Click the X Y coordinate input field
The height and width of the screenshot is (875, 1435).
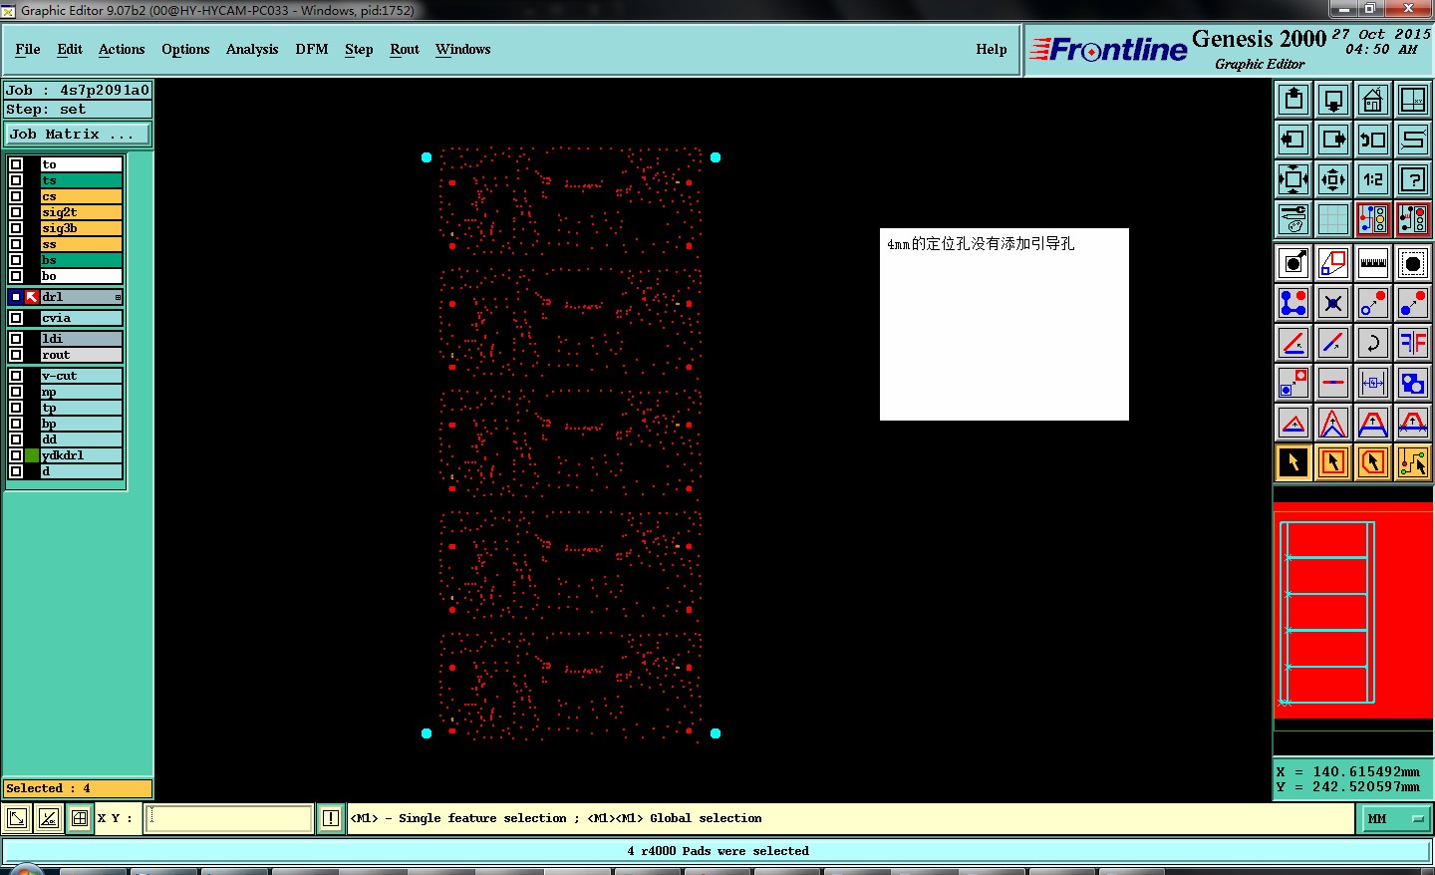[230, 818]
